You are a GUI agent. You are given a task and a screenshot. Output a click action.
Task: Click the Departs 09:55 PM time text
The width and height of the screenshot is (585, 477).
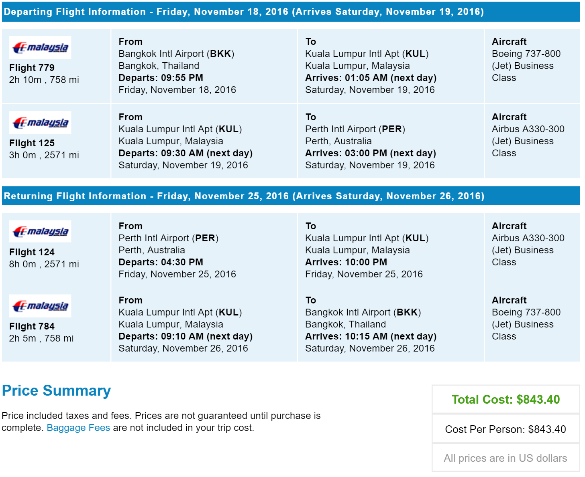(161, 78)
